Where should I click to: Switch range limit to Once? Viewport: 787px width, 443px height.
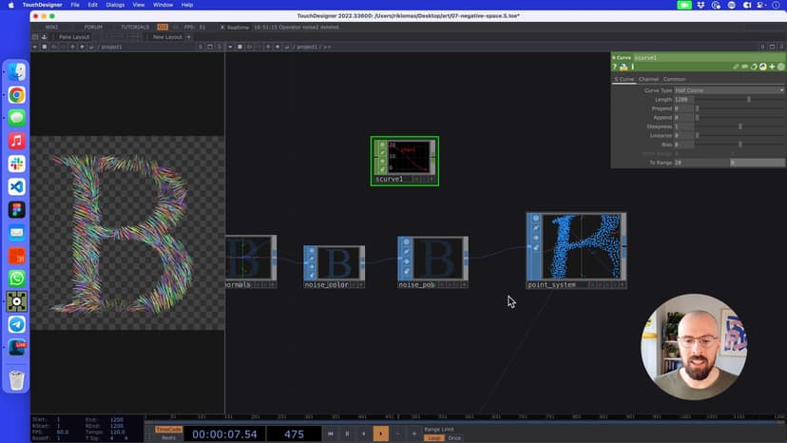(454, 438)
